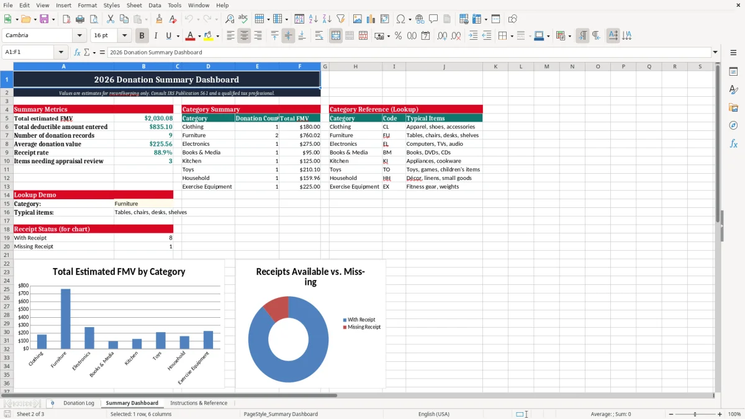Click the Clone Formatting paintbrush icon

pos(160,19)
